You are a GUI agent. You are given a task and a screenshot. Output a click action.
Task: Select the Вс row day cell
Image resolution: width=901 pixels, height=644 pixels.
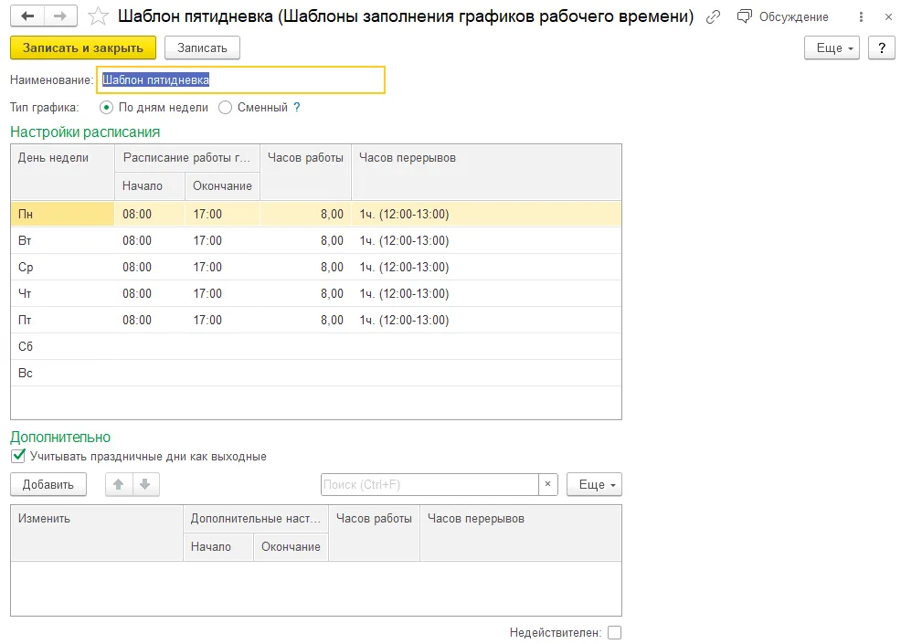(63, 373)
